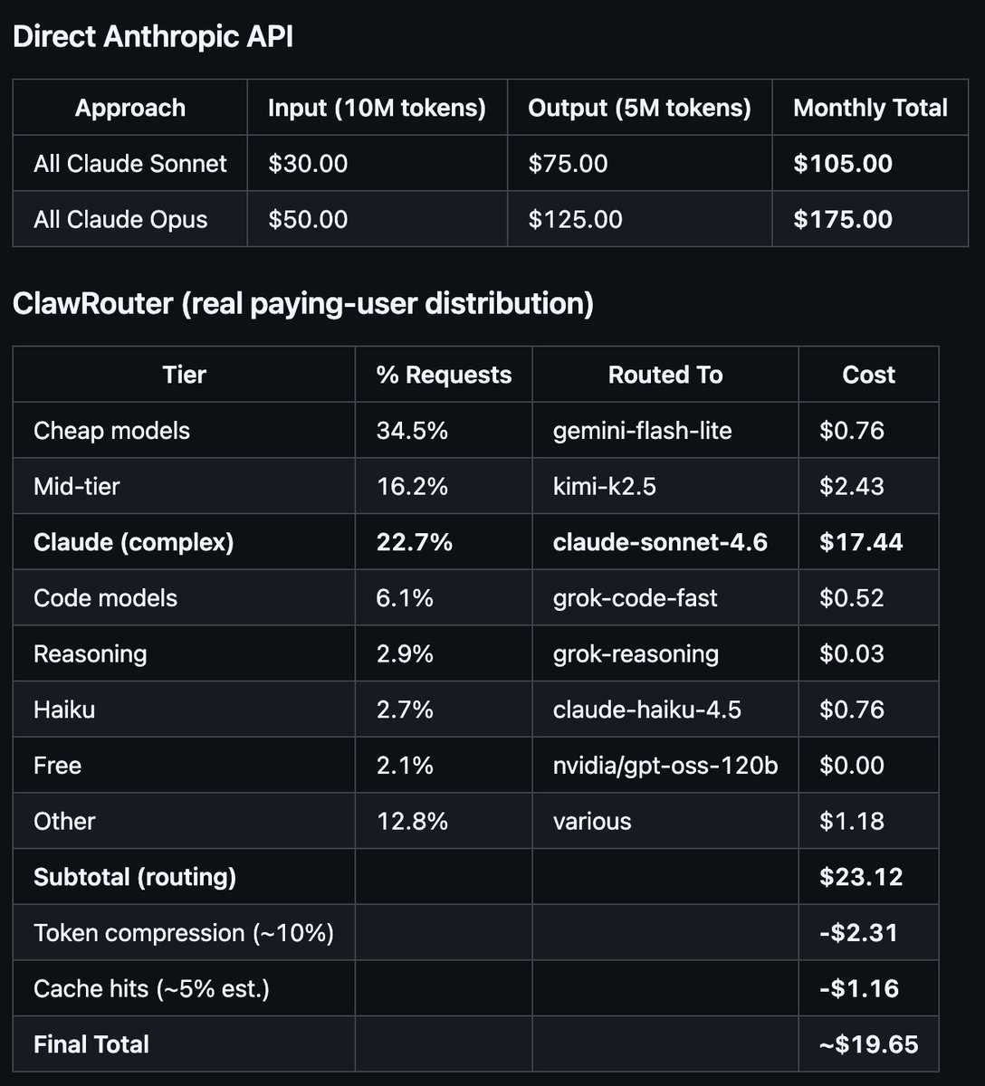Click the claude-haiku-4.5 cell
Image resolution: width=985 pixels, height=1086 pixels.
pyautogui.click(x=646, y=710)
